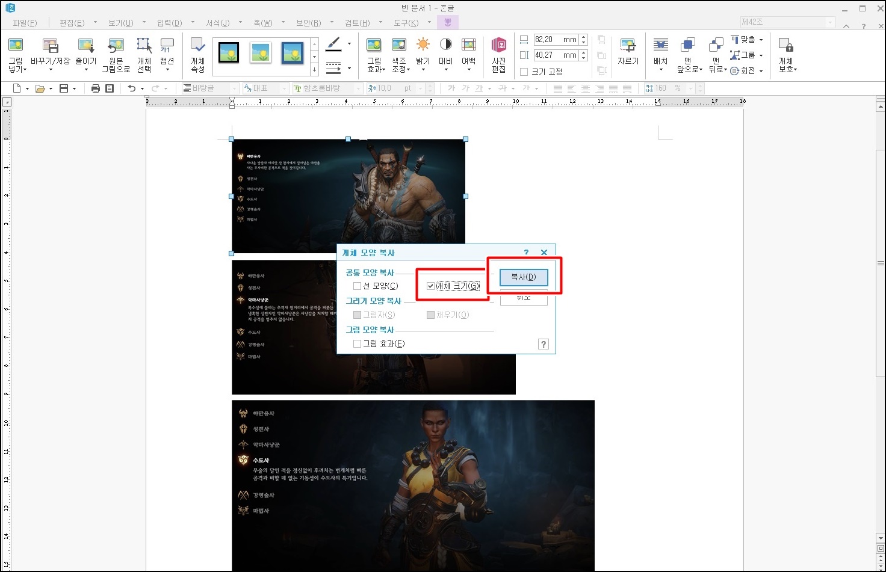Apply the blue shadow frame picture style

coord(293,54)
